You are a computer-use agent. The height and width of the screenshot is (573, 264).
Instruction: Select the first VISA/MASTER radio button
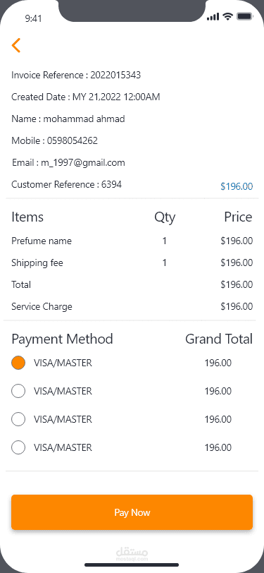(x=18, y=363)
